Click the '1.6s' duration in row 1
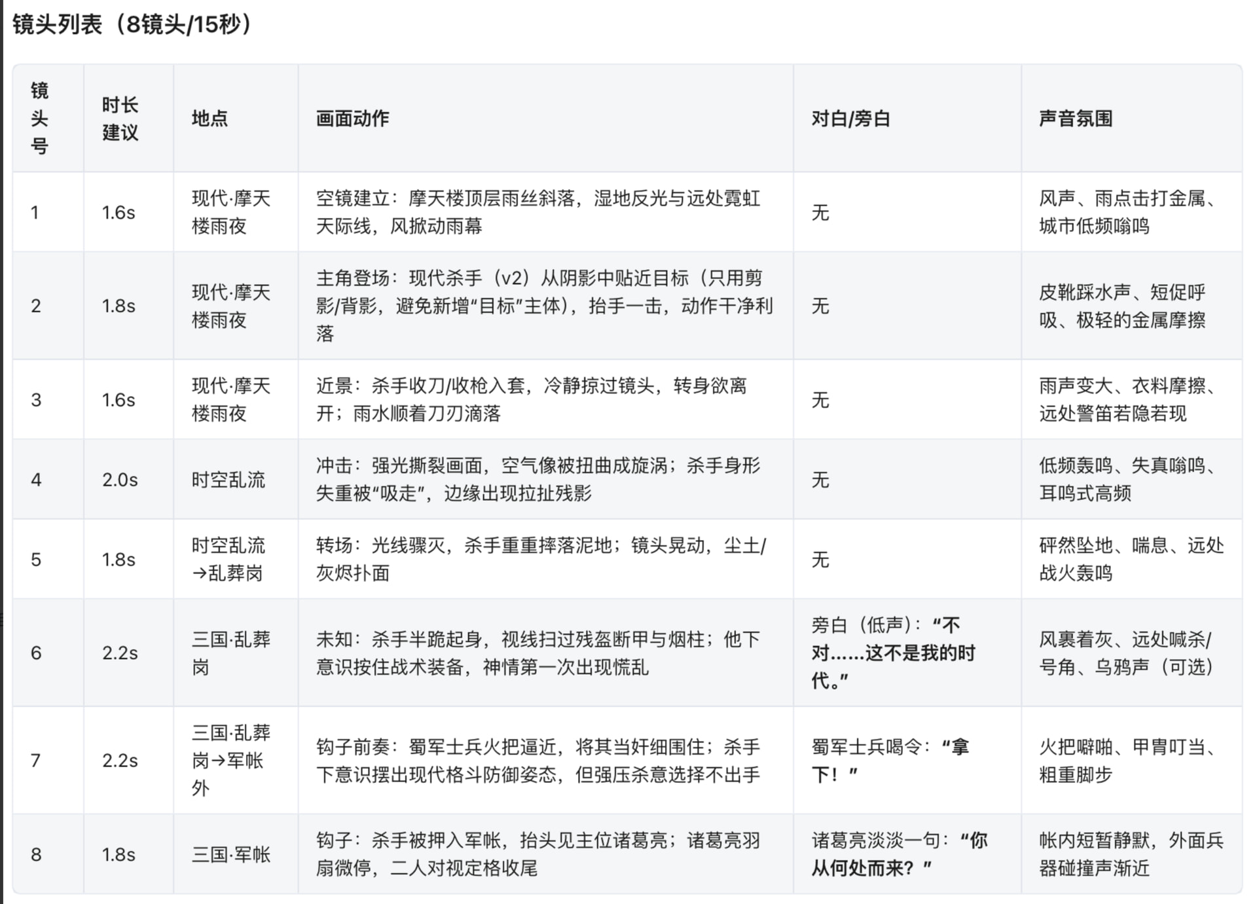The width and height of the screenshot is (1257, 904). (118, 212)
